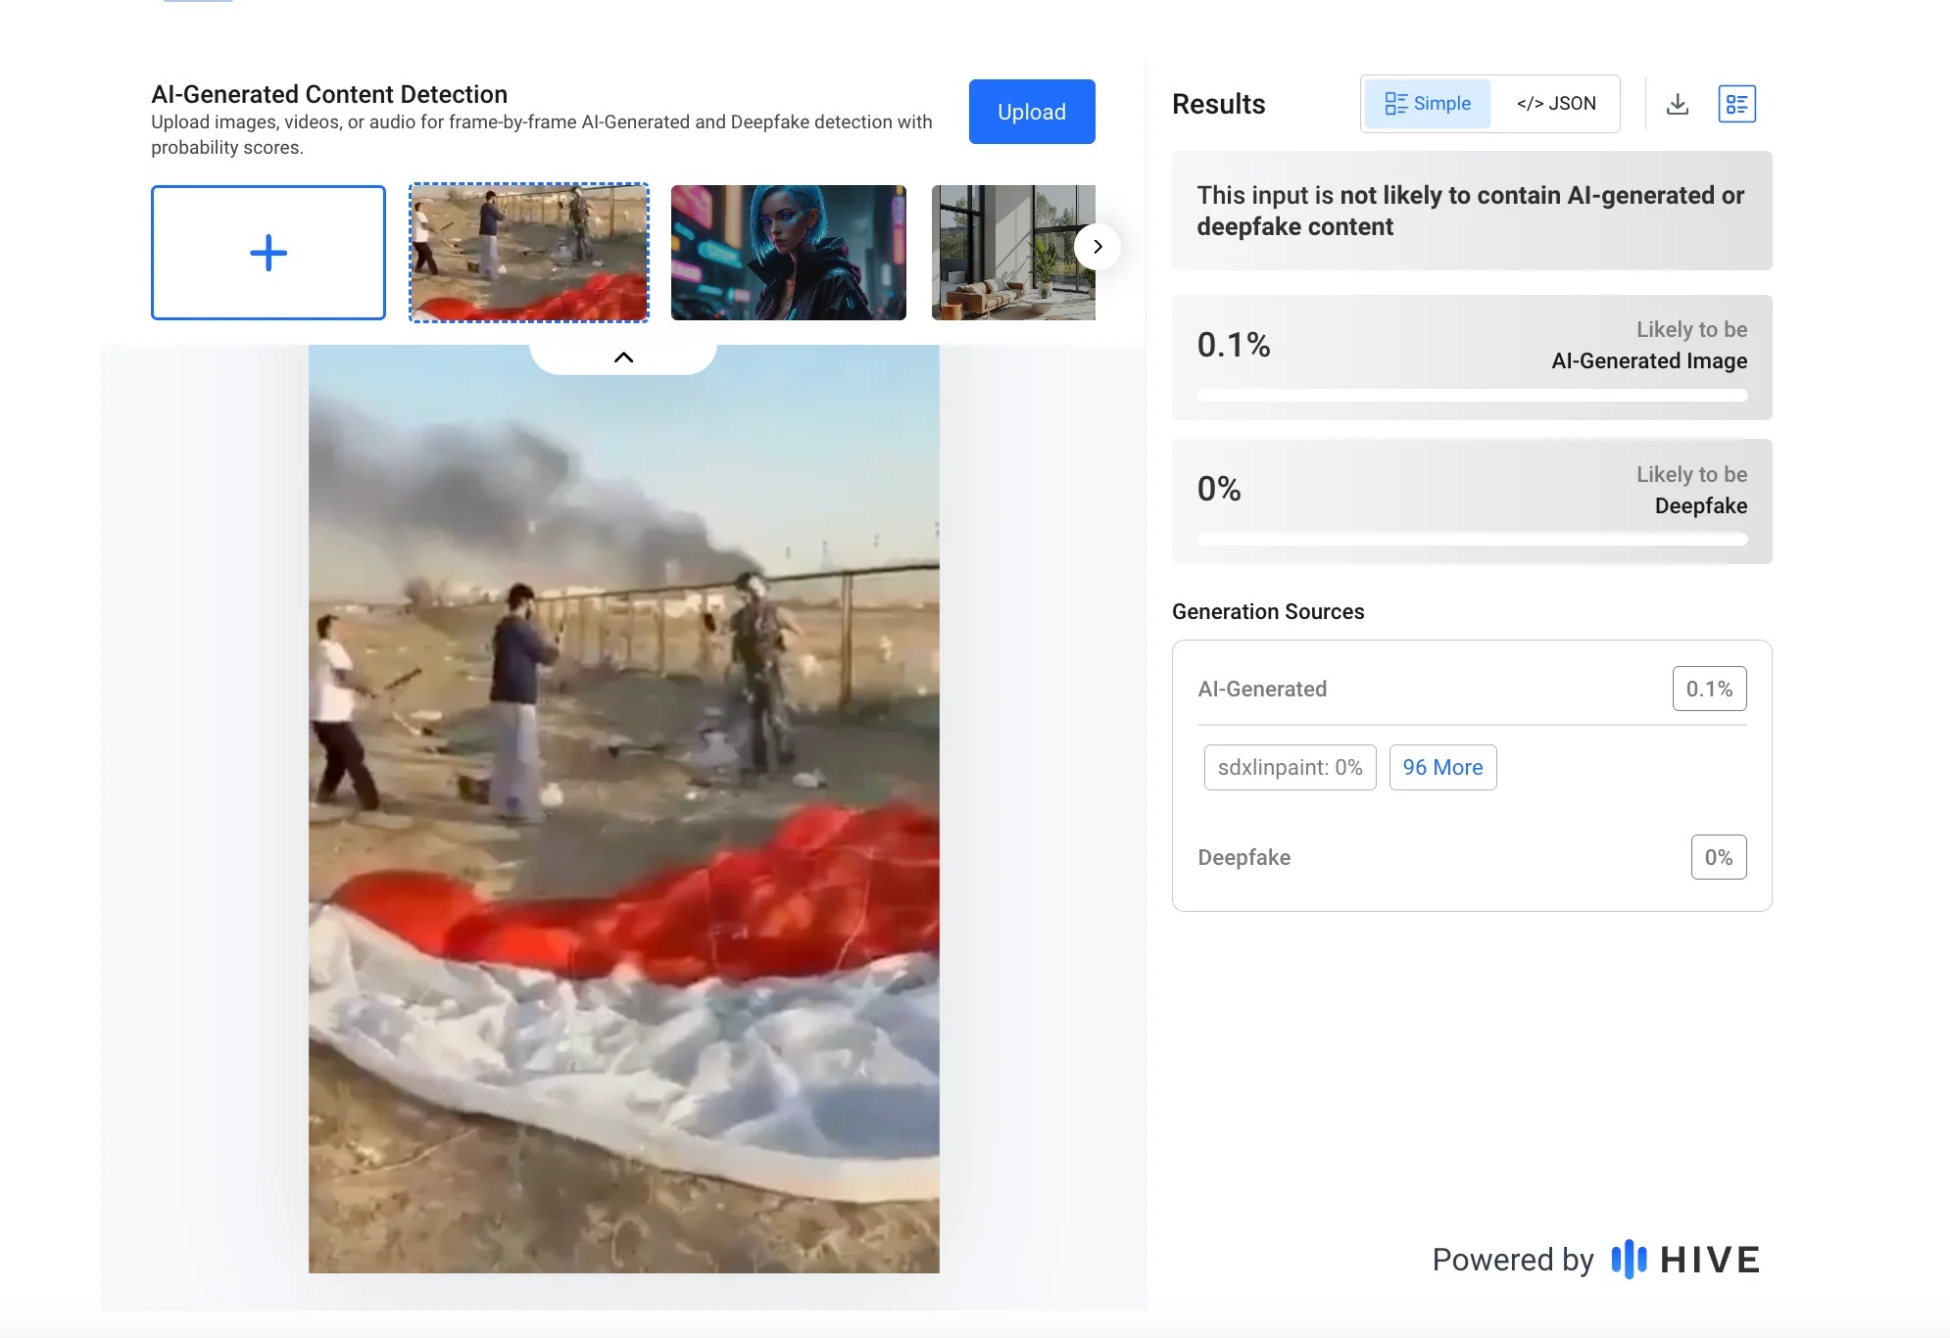The image size is (1950, 1338).
Task: Collapse the preview with the up chevron
Action: pyautogui.click(x=623, y=358)
